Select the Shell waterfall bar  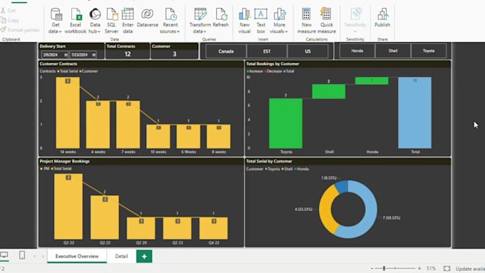coord(329,91)
